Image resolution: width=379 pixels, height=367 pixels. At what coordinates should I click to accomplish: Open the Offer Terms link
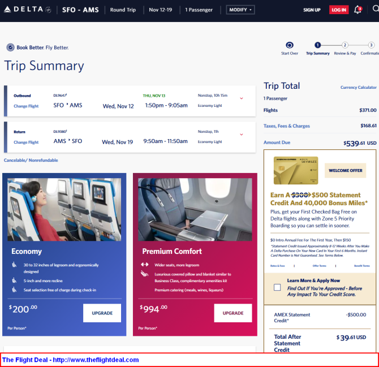click(319, 266)
